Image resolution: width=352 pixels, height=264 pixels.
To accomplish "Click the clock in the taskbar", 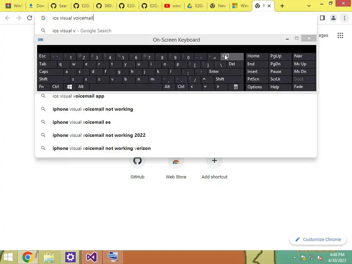I will click(337, 257).
